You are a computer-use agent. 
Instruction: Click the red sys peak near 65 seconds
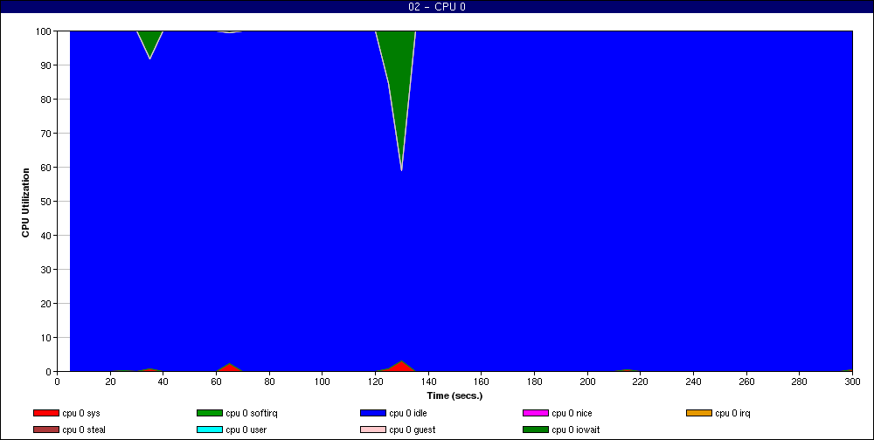tap(230, 368)
